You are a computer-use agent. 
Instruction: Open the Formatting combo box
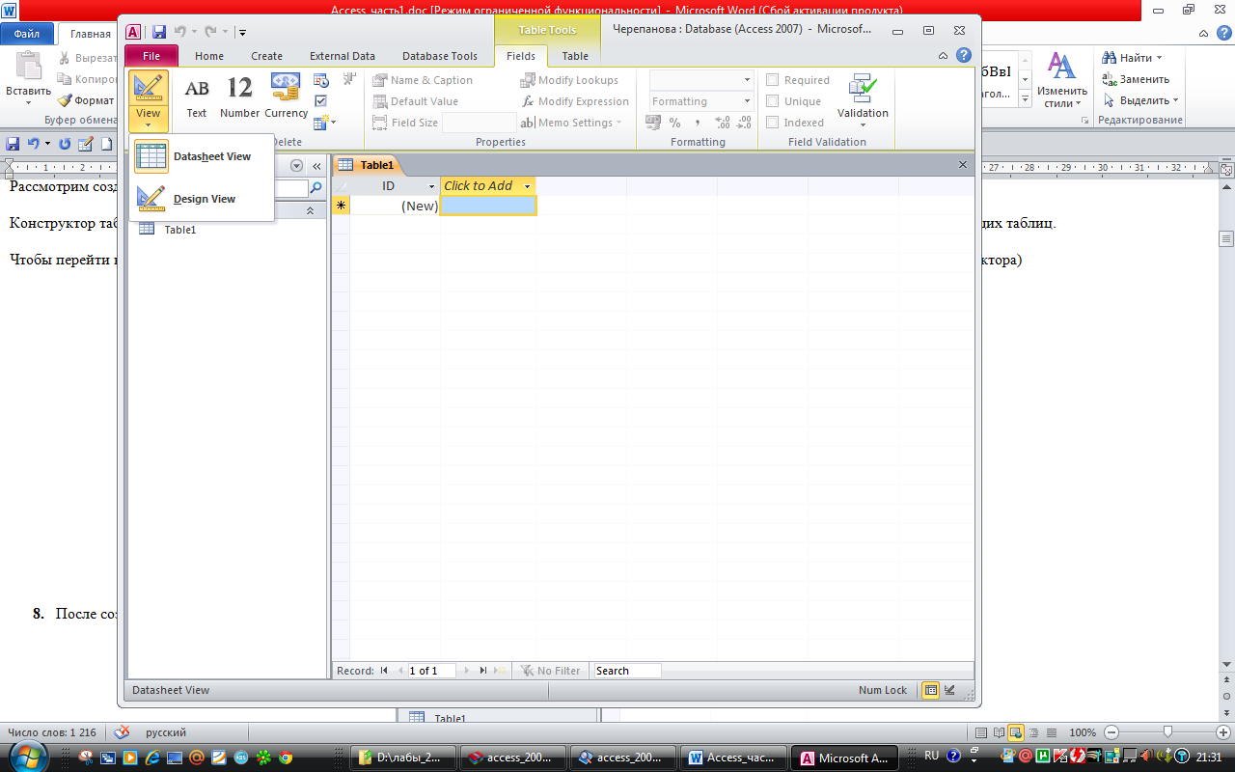pyautogui.click(x=700, y=101)
